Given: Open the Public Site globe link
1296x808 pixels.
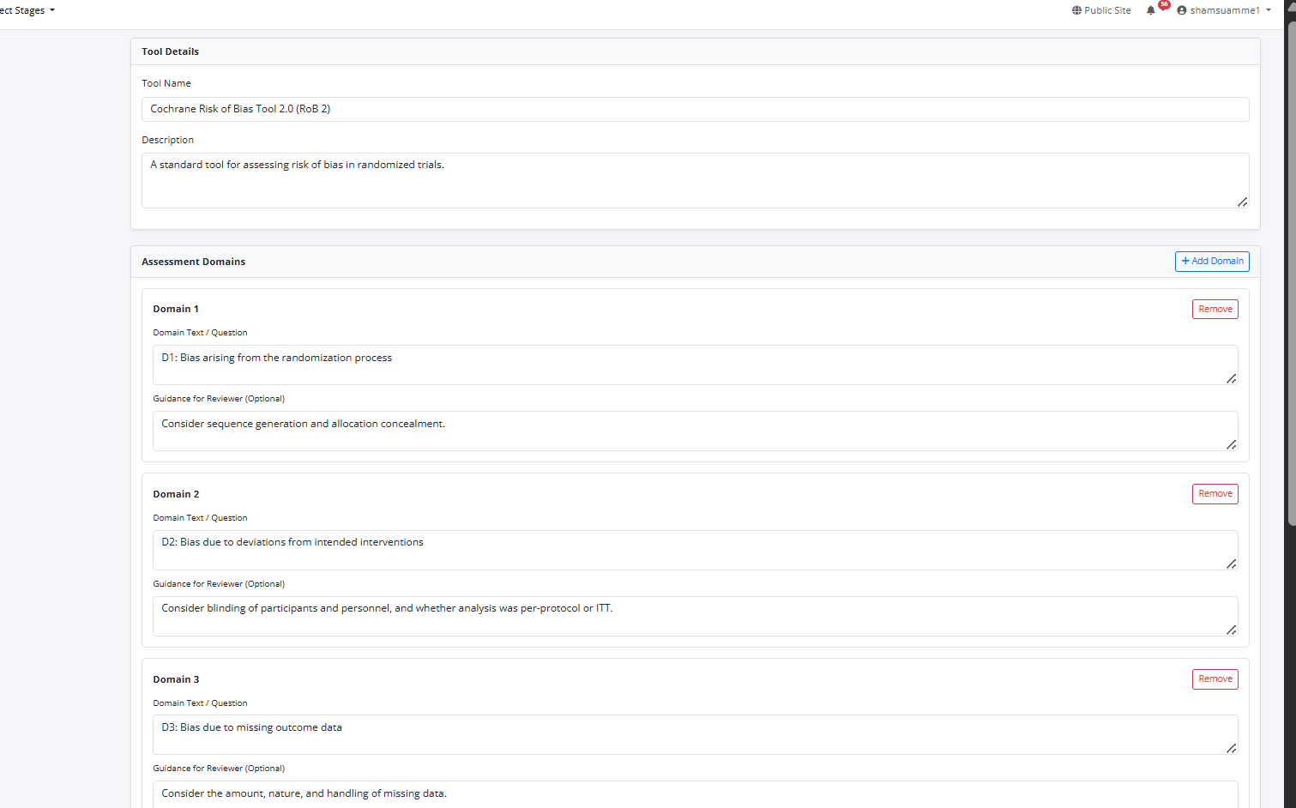Looking at the screenshot, I should 1101,11.
